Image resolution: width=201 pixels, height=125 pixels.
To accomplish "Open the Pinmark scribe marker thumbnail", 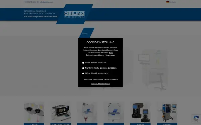I will pos(114,112).
